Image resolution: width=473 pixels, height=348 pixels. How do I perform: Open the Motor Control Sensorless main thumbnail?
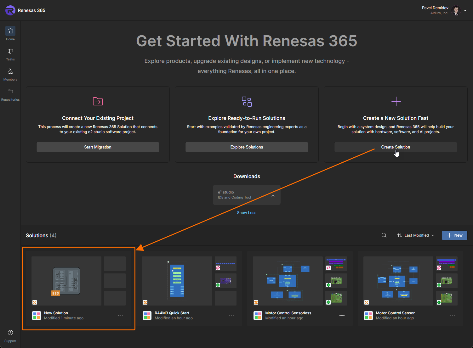tap(288, 281)
